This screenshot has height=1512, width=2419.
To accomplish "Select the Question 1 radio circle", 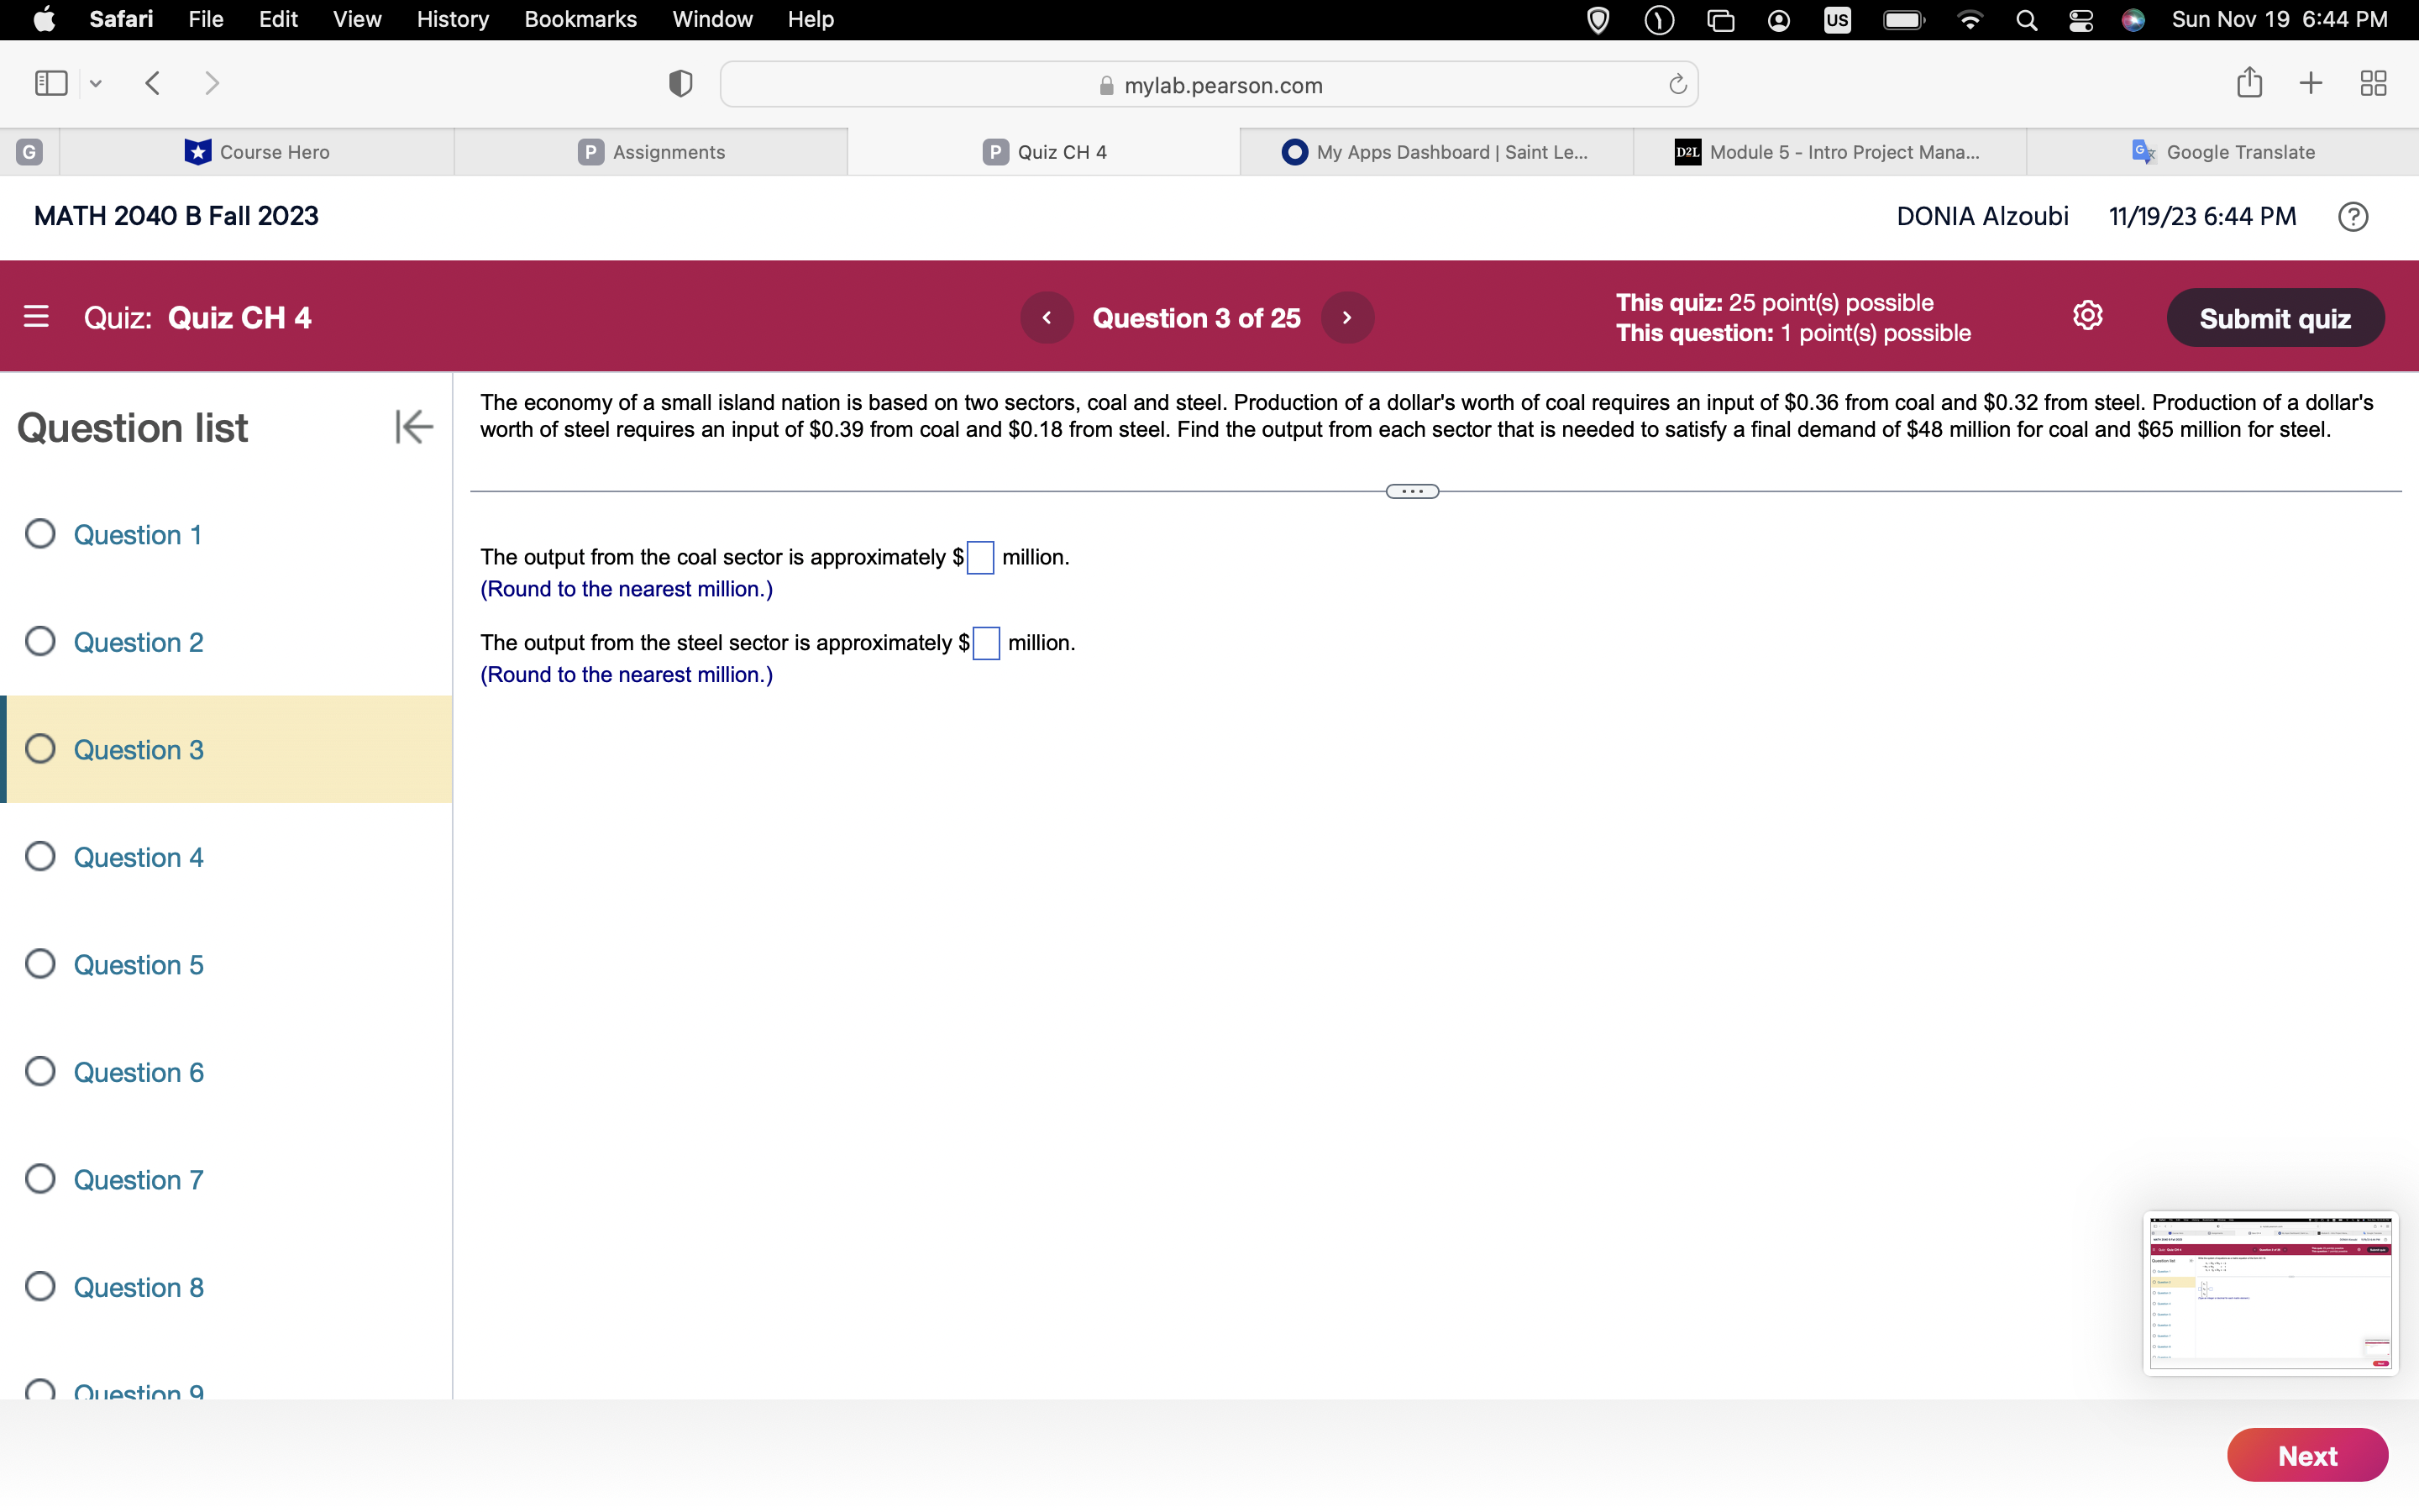I will [40, 534].
